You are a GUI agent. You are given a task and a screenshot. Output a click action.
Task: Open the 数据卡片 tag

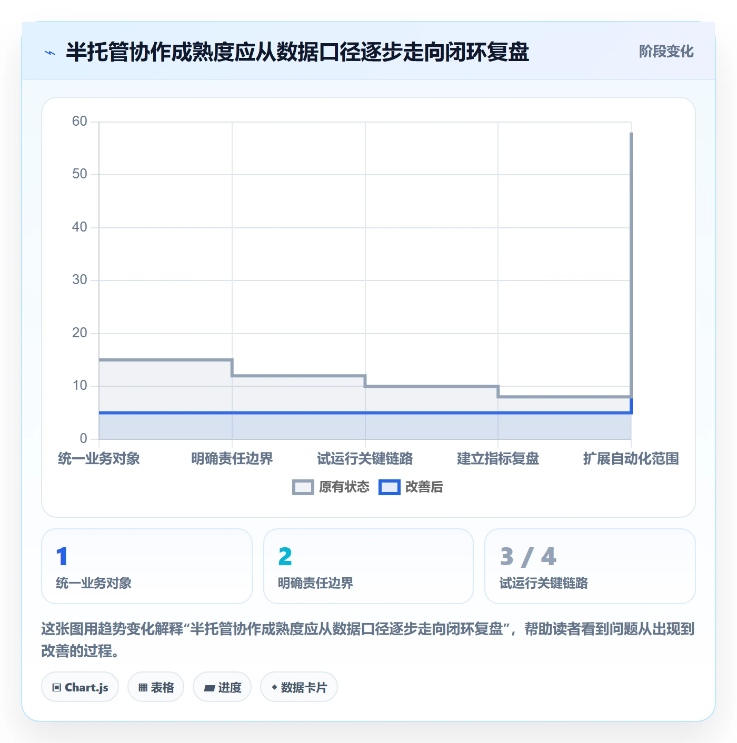[x=299, y=687]
